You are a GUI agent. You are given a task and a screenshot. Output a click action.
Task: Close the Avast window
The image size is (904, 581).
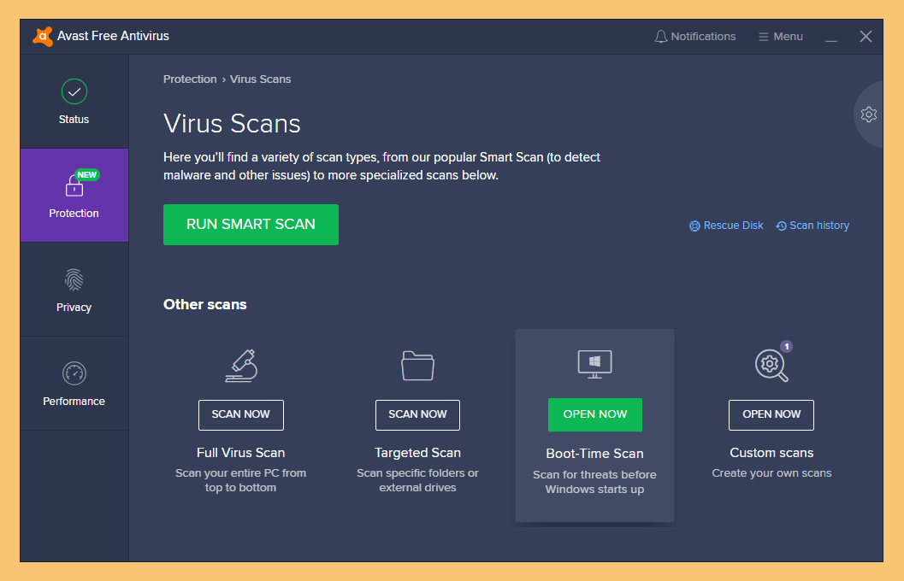[x=866, y=37]
